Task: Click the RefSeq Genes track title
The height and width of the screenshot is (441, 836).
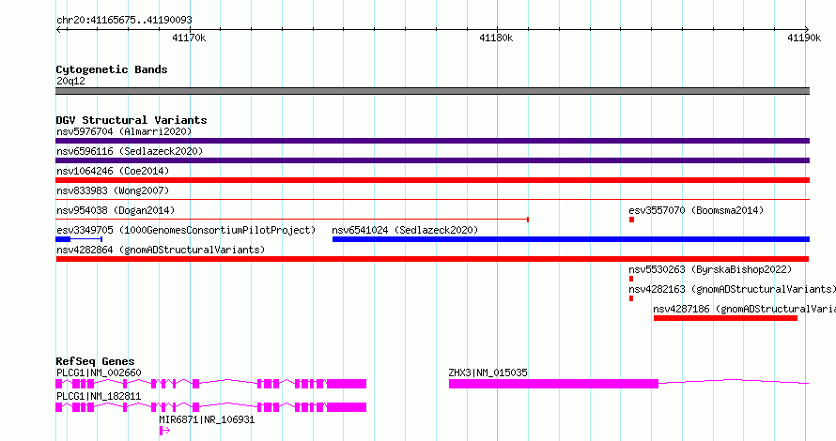Action: [x=95, y=361]
